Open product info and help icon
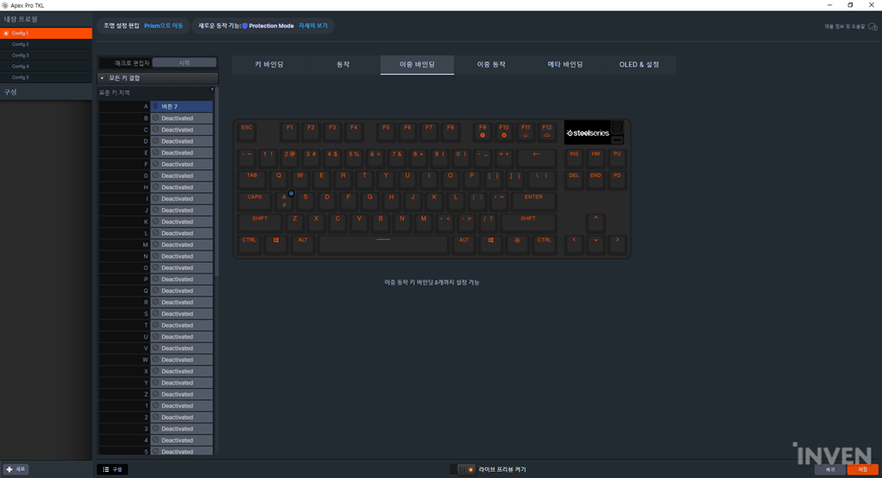Image resolution: width=882 pixels, height=478 pixels. [872, 26]
